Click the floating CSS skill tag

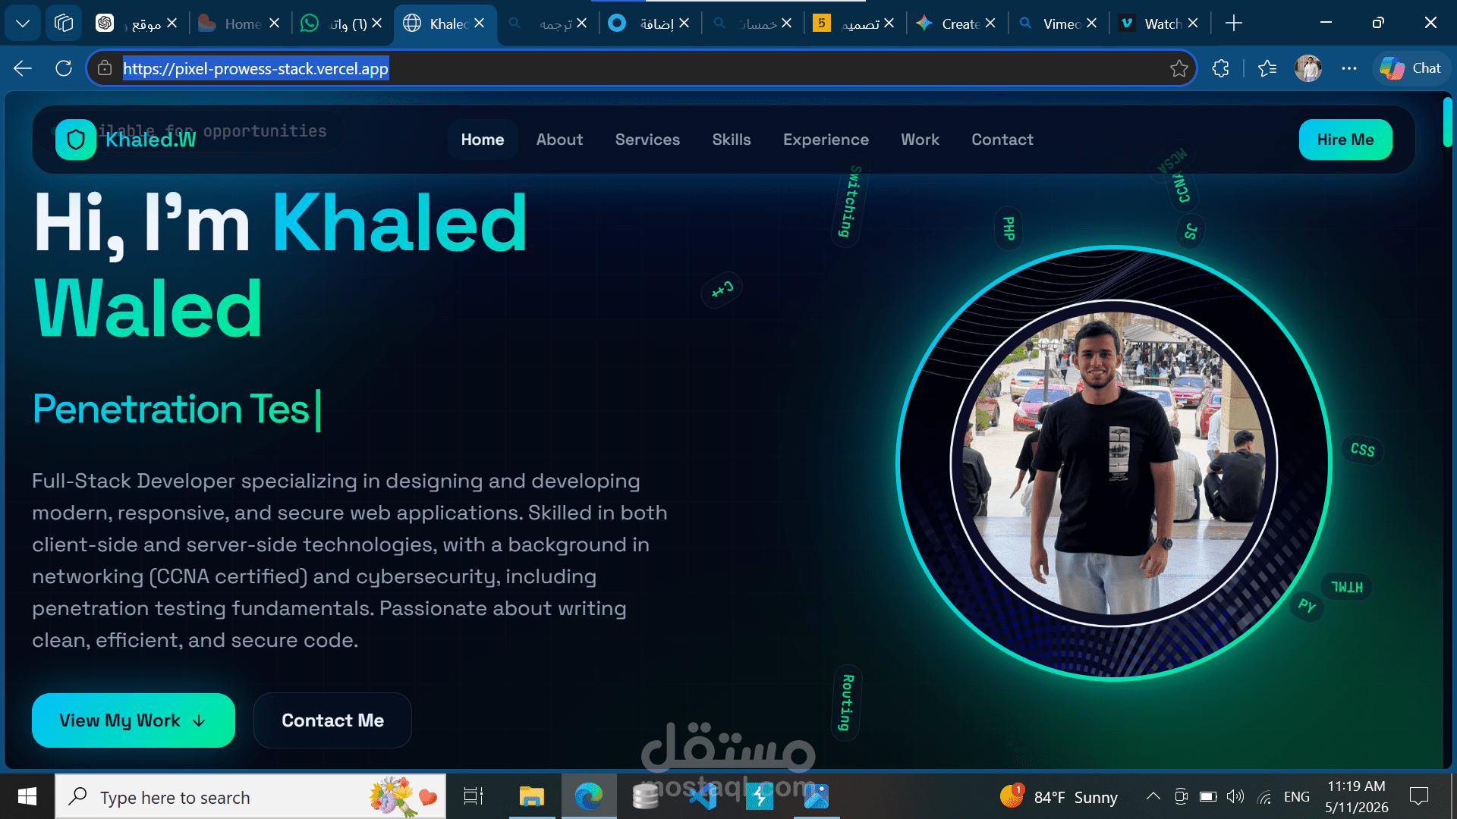[x=1362, y=450]
